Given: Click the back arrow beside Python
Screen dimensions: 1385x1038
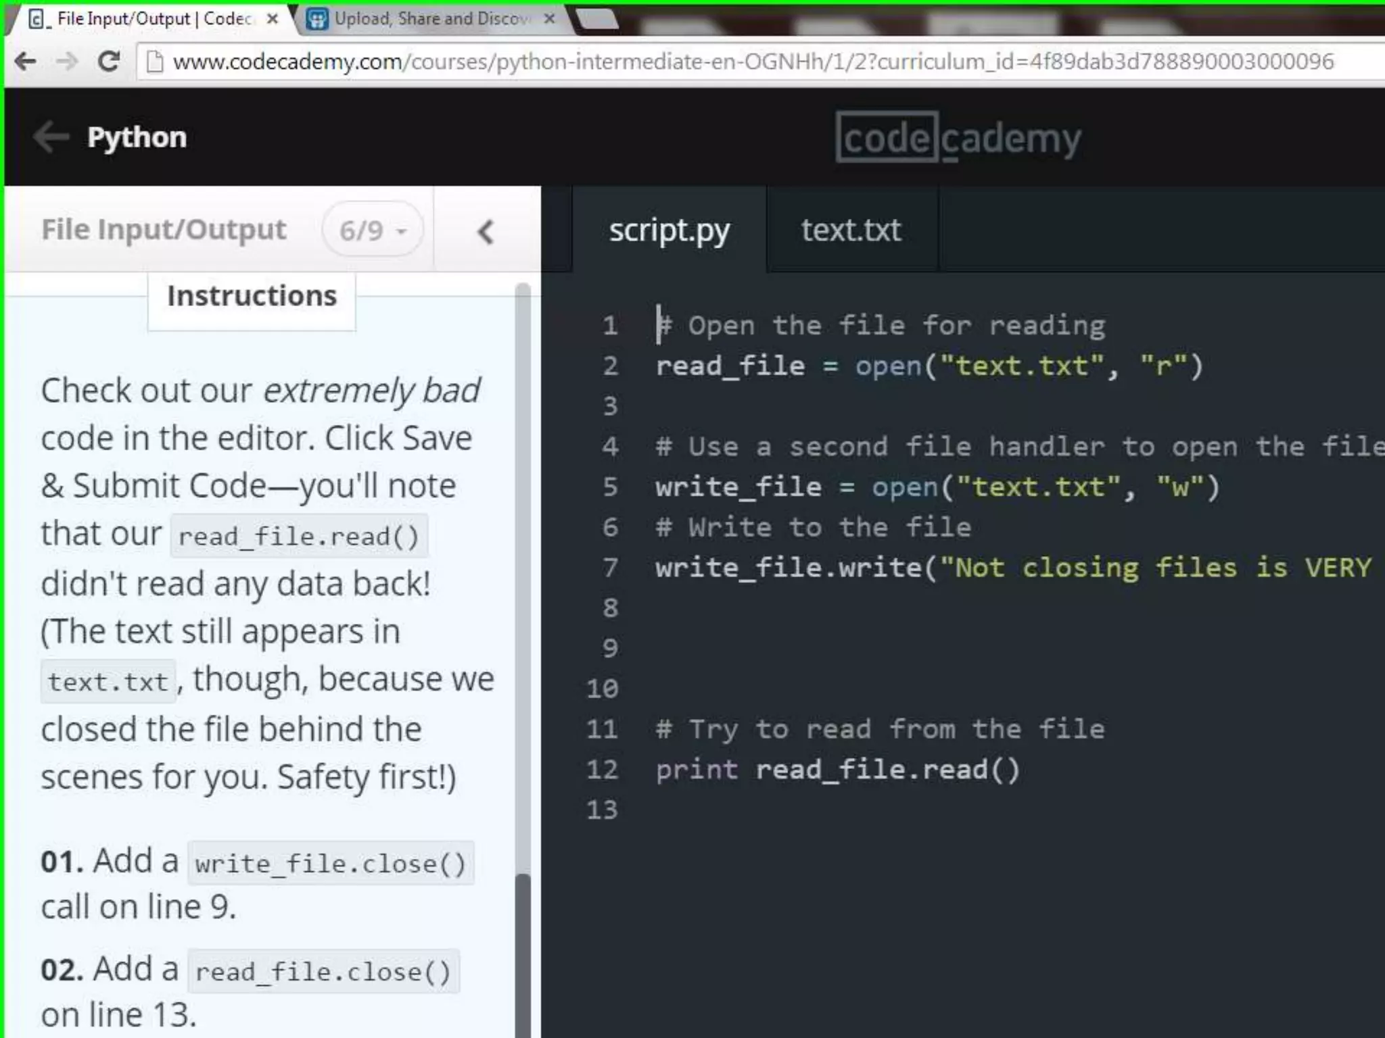Looking at the screenshot, I should click(51, 137).
